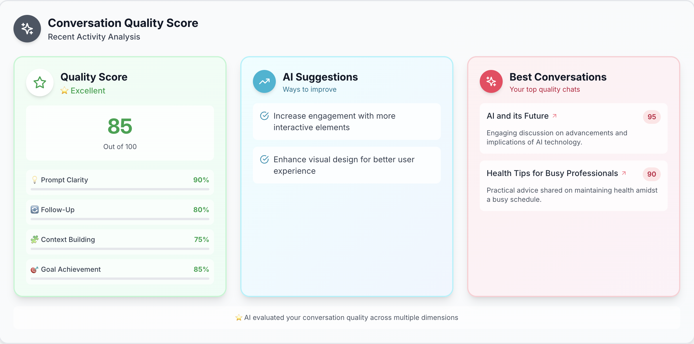
Task: Click the target icon next to Goal Achievement
Action: coord(35,269)
